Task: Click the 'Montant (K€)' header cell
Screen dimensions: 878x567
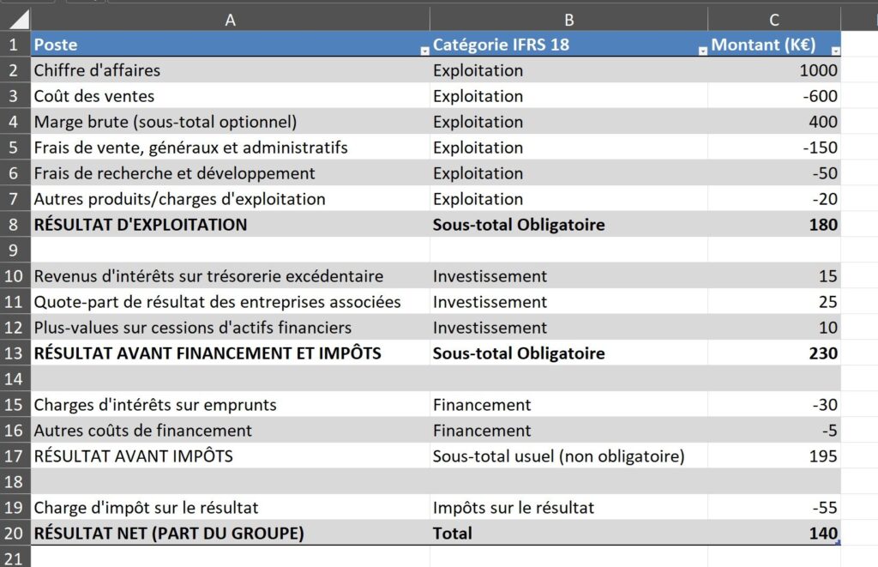Action: point(774,45)
